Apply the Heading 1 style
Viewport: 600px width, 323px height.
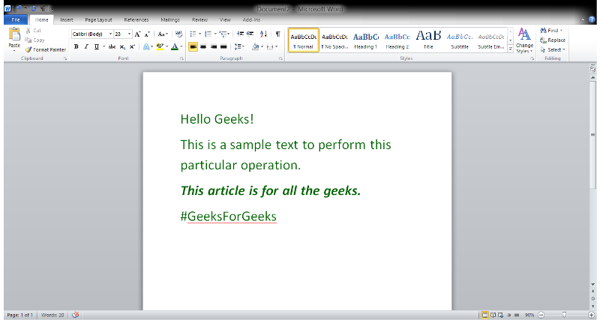pyautogui.click(x=366, y=40)
